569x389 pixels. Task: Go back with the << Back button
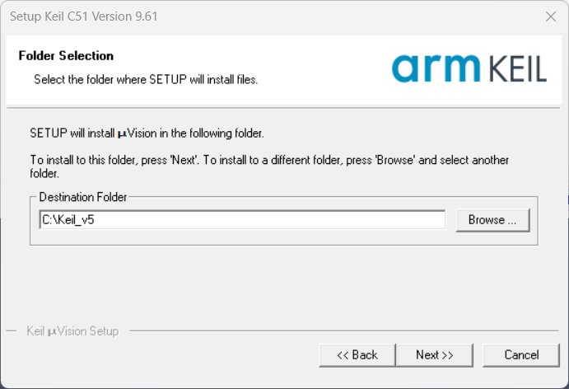pyautogui.click(x=357, y=355)
